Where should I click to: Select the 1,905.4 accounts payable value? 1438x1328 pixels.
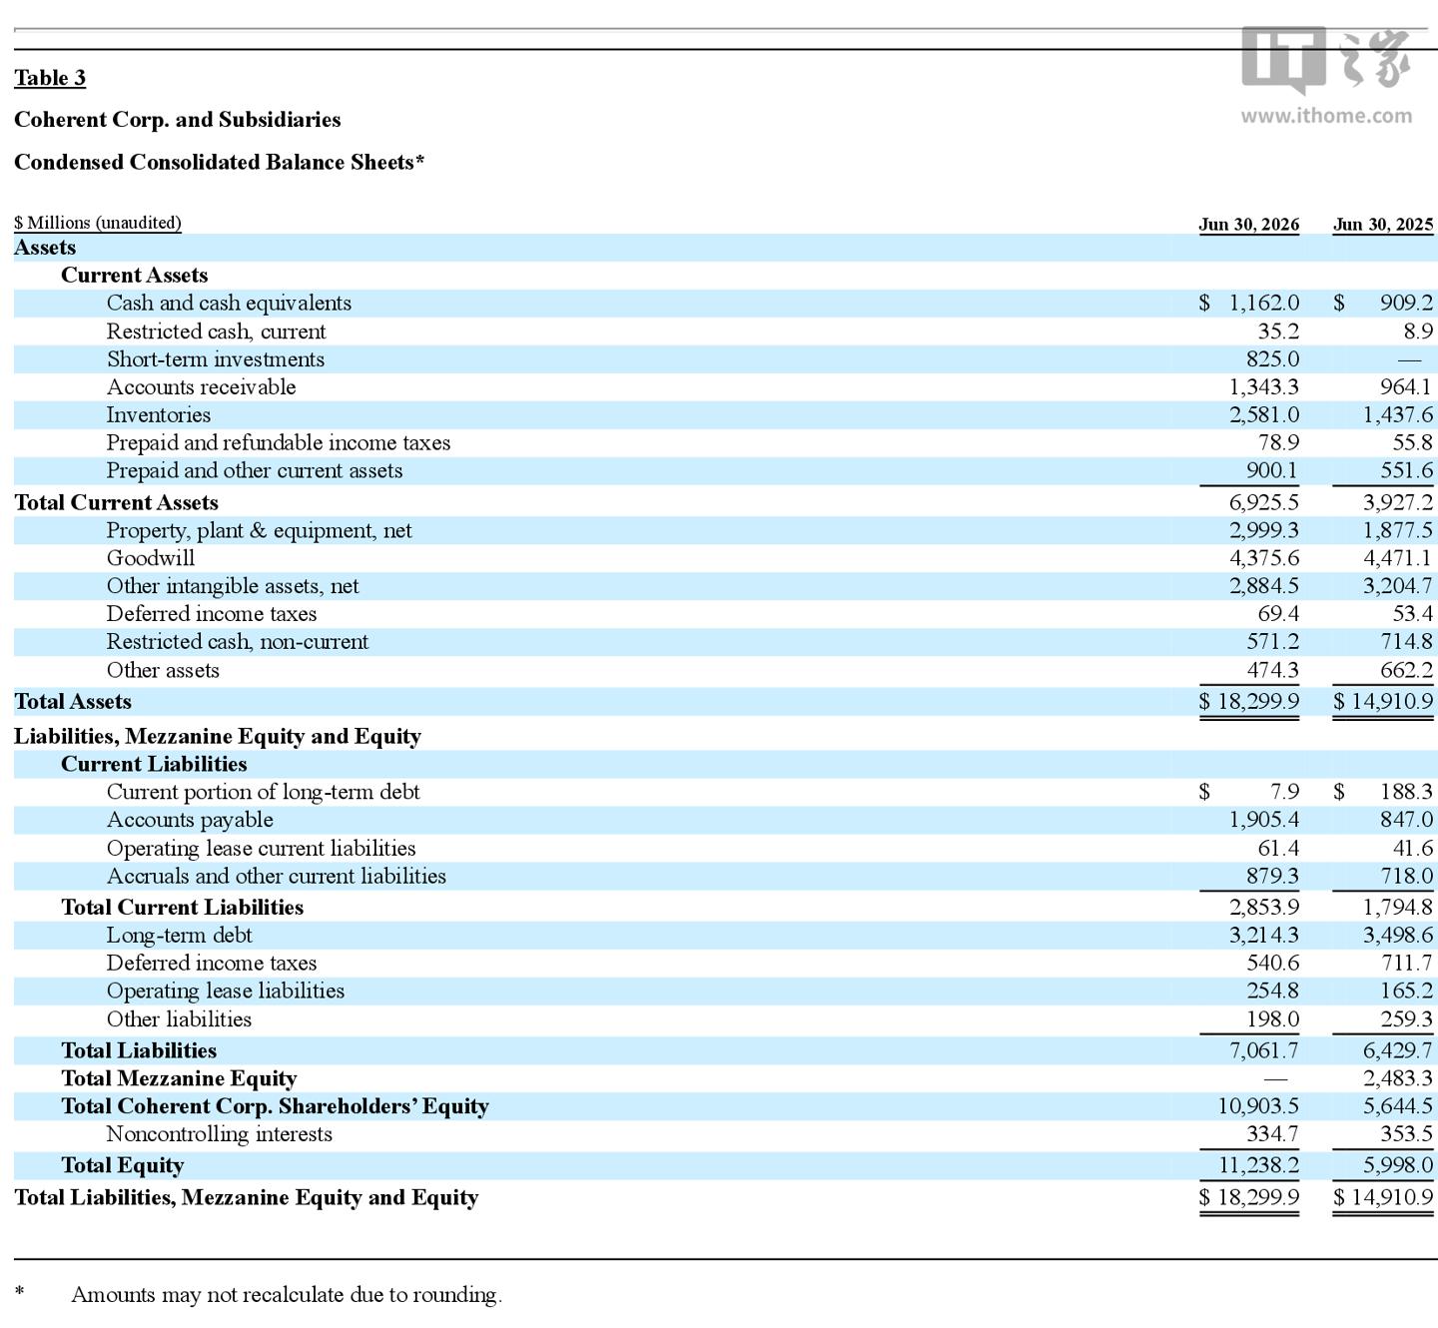1264,821
